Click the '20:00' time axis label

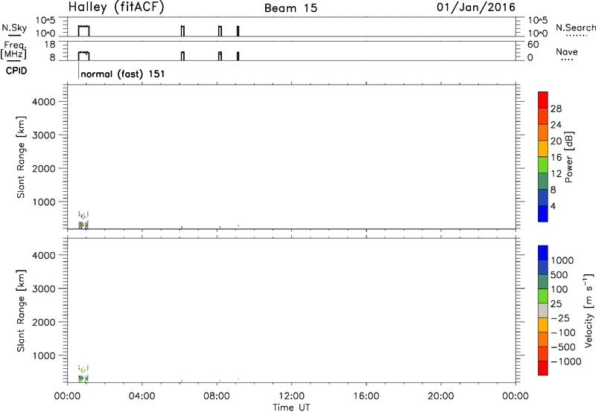pyautogui.click(x=440, y=396)
